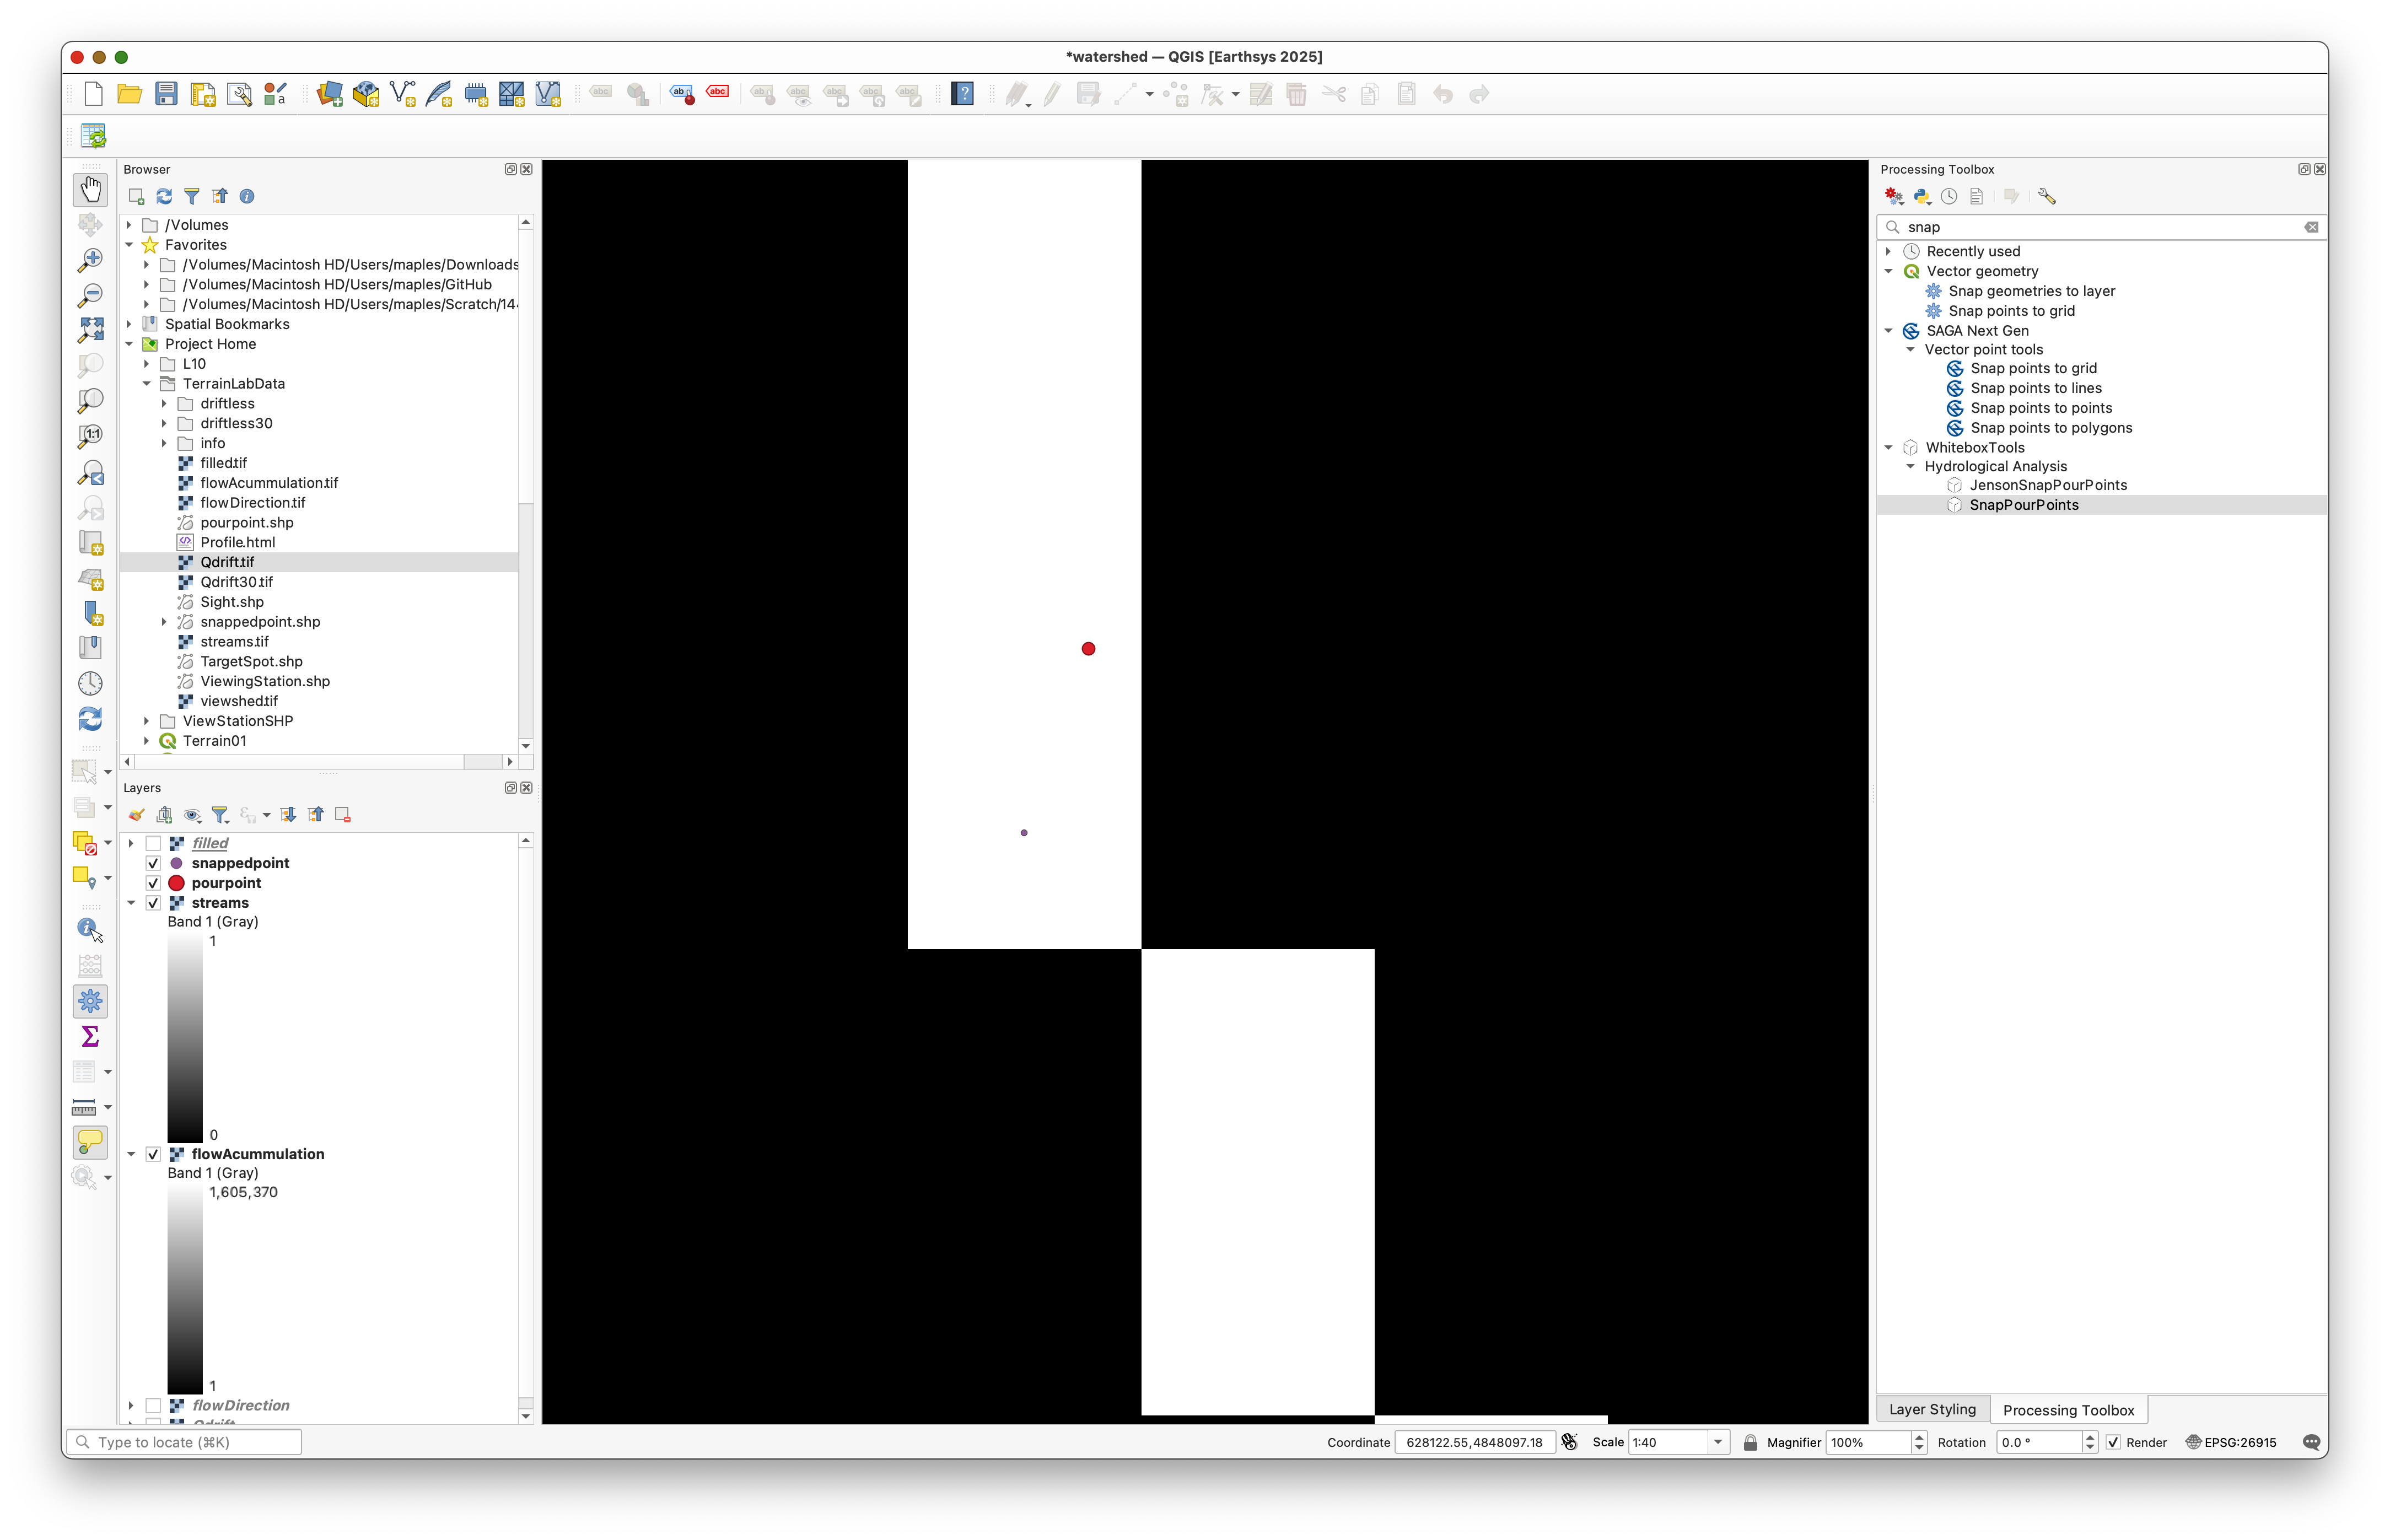2390x1540 pixels.
Task: Click the Zoom In magnifier tool
Action: (x=90, y=260)
